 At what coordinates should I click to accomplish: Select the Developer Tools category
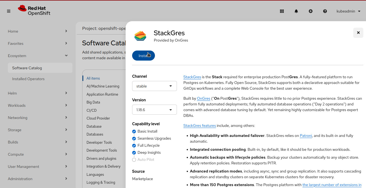(99, 142)
